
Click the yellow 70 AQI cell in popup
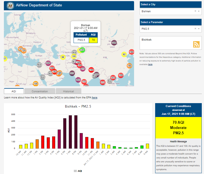click(x=93, y=40)
